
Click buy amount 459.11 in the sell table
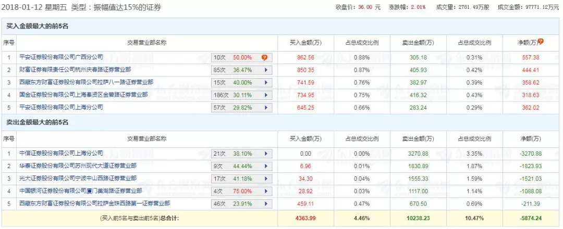tap(307, 204)
